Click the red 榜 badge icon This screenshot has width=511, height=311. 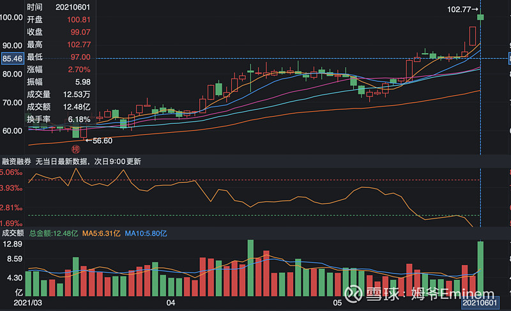pyautogui.click(x=75, y=148)
